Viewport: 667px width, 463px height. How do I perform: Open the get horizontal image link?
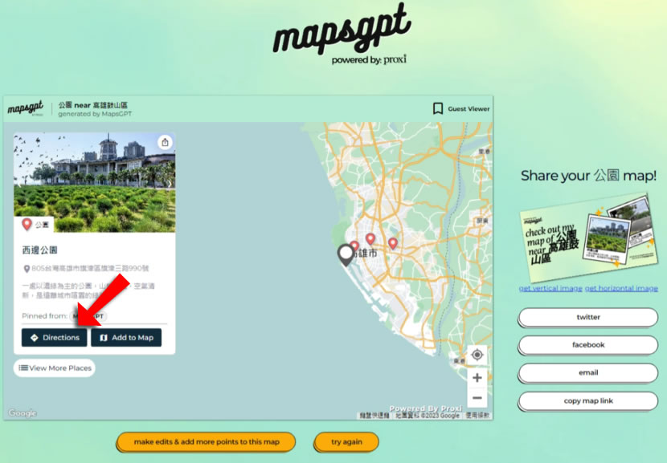[x=621, y=288]
